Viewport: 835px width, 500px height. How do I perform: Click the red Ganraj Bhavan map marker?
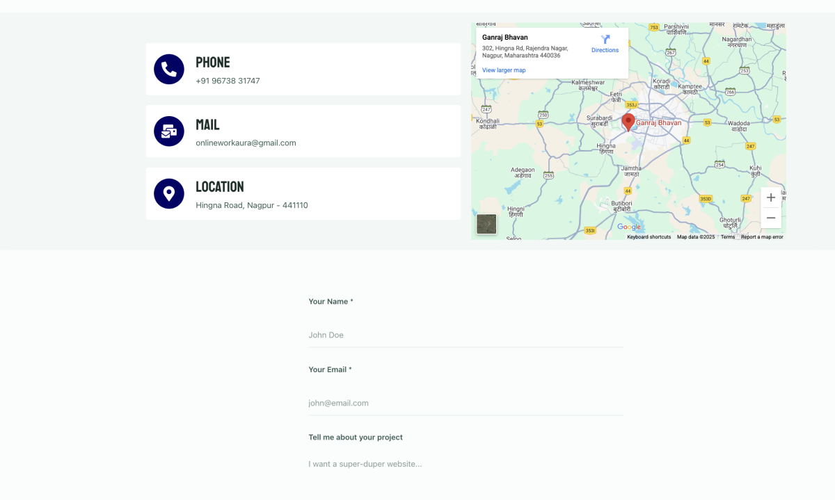coord(628,122)
